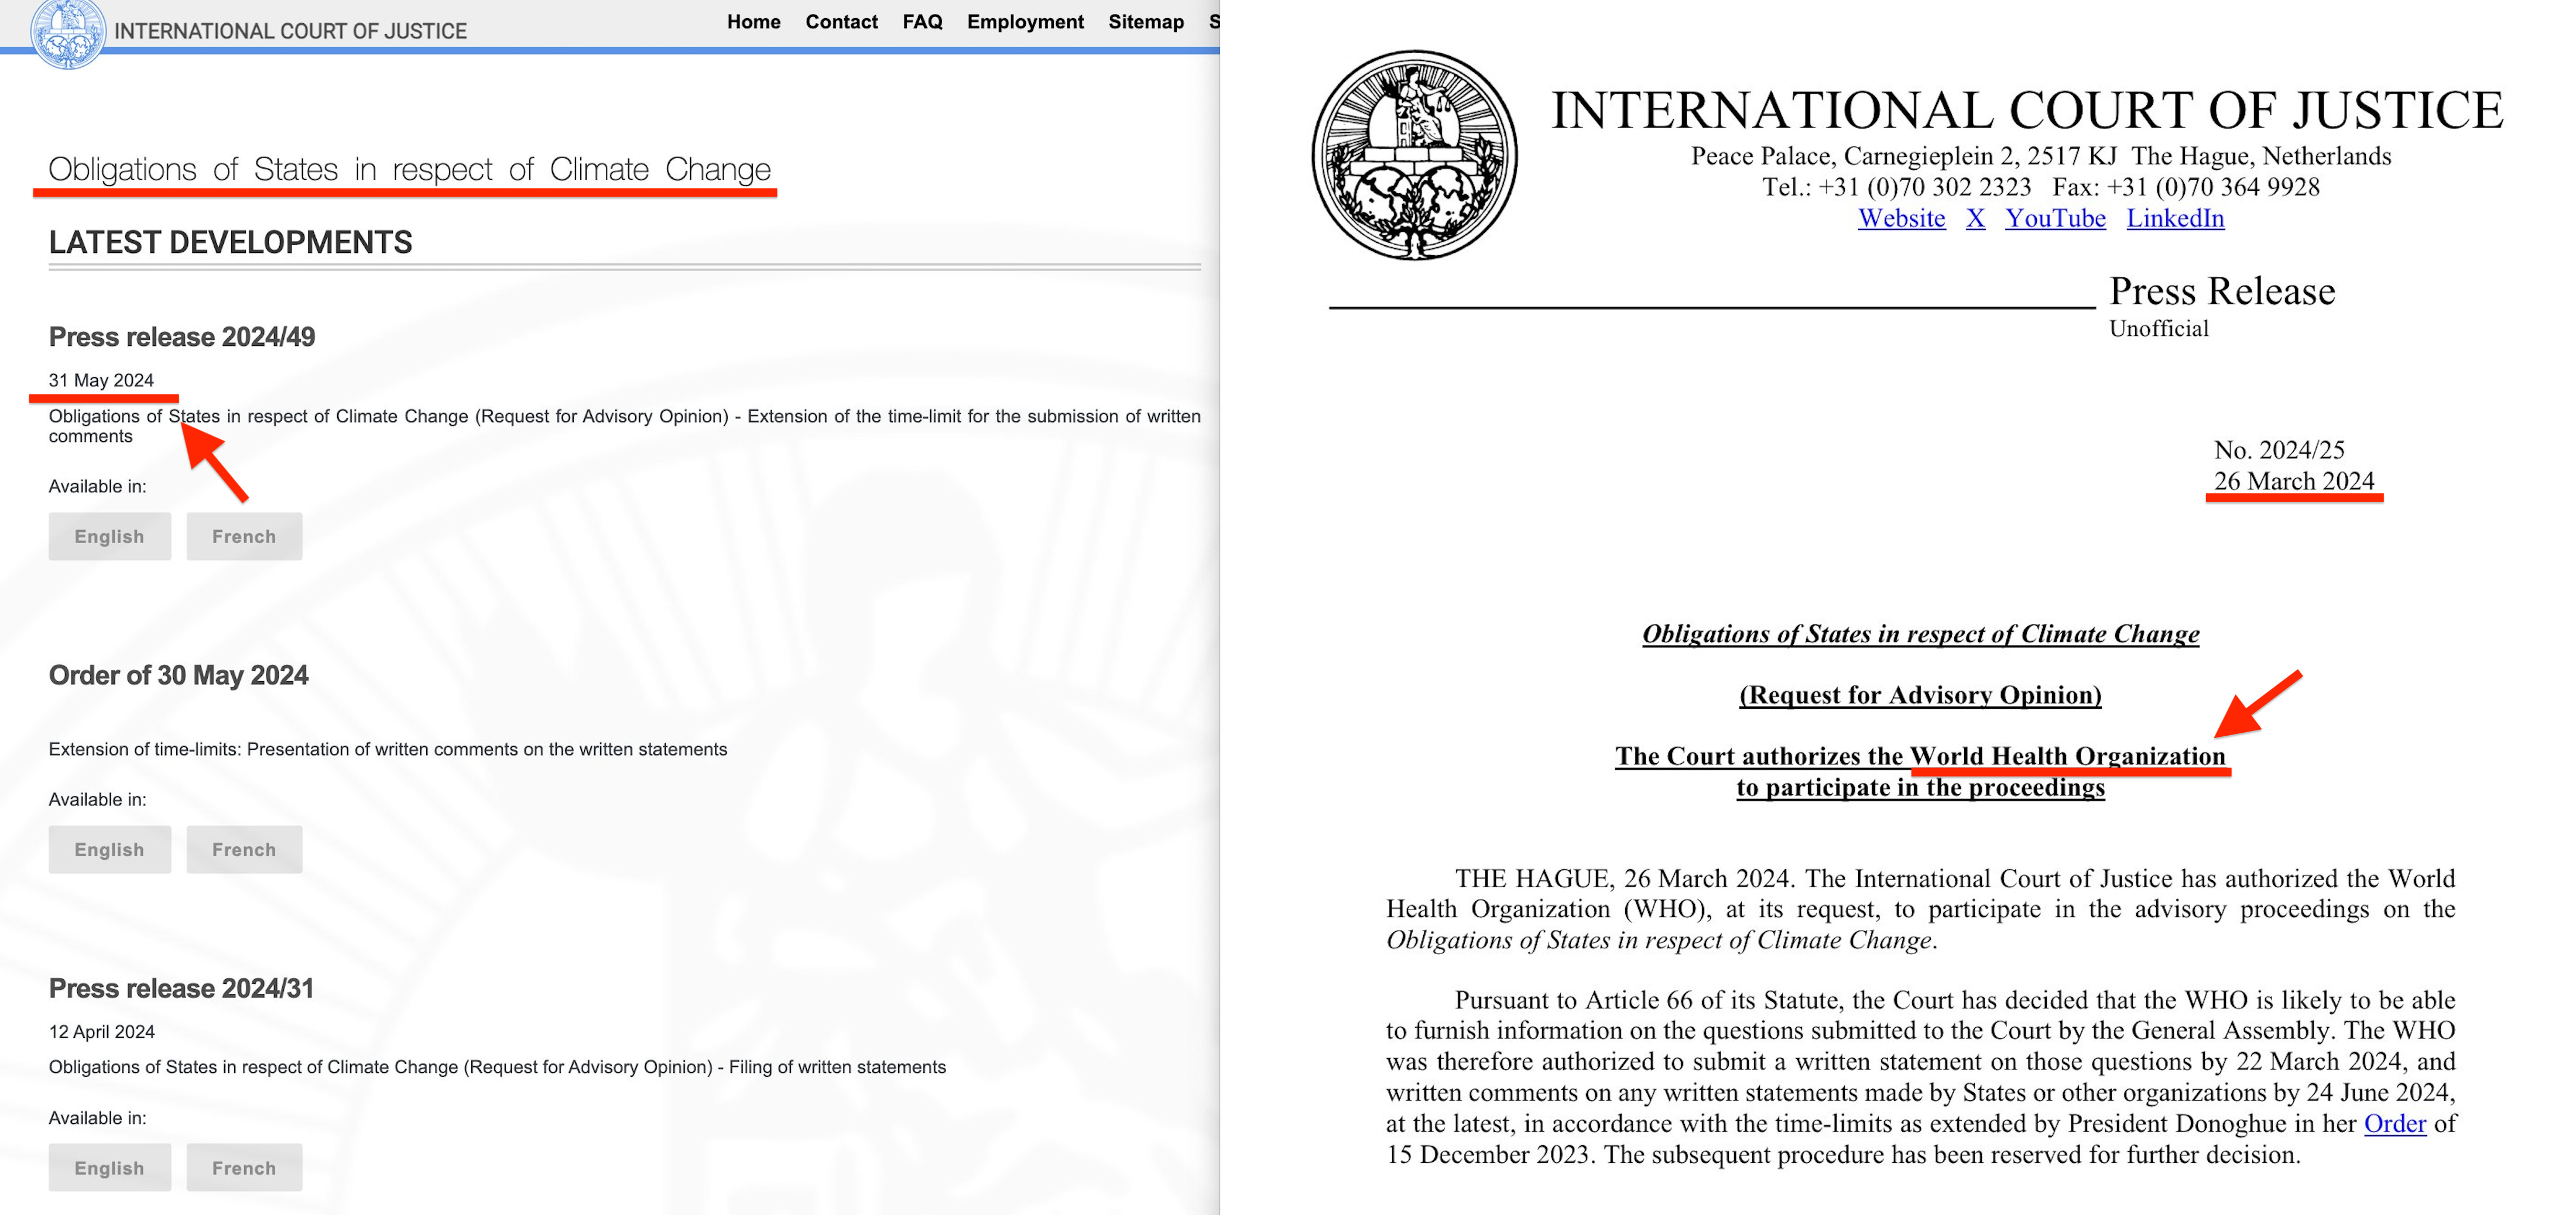This screenshot has height=1215, width=2576.
Task: Open English version of Press release 2024/49
Action: click(x=109, y=536)
